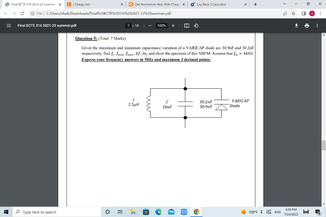
Task: Open the PDF thumbnail sidebar menu
Action: click(9, 25)
